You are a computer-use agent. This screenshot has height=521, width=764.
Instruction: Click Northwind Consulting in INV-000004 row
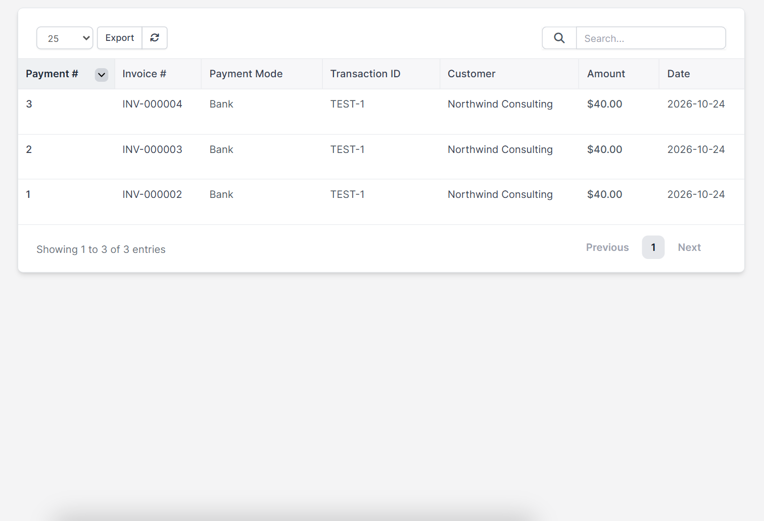[x=500, y=104]
